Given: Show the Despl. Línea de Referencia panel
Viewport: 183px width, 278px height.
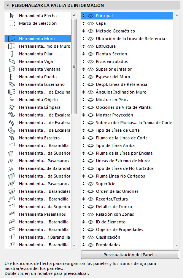Looking at the screenshot, I should (91, 84).
